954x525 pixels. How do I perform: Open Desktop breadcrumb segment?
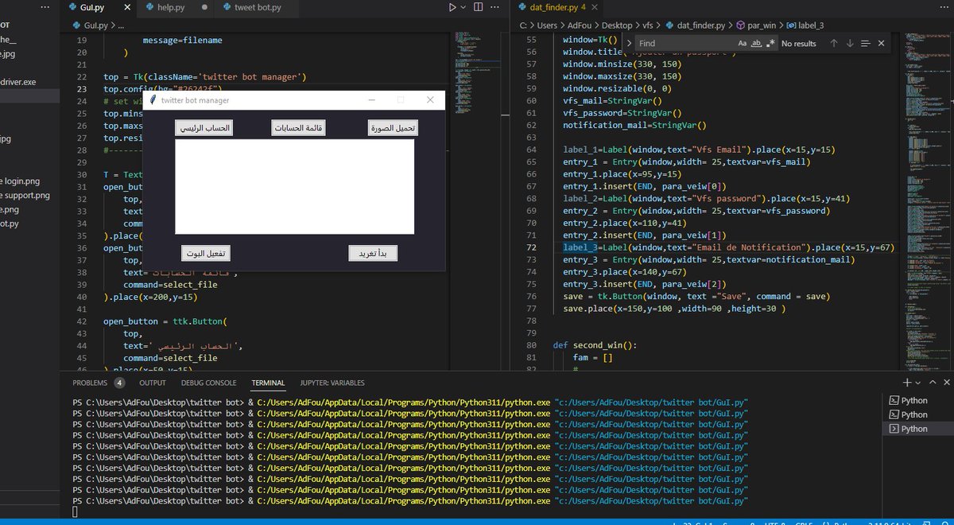[618, 25]
